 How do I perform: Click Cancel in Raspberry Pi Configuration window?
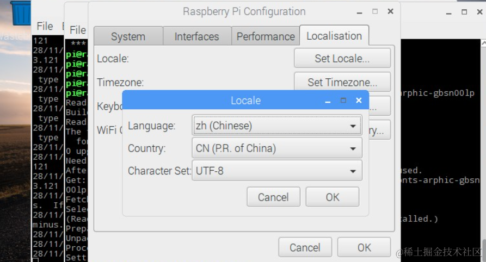point(305,247)
